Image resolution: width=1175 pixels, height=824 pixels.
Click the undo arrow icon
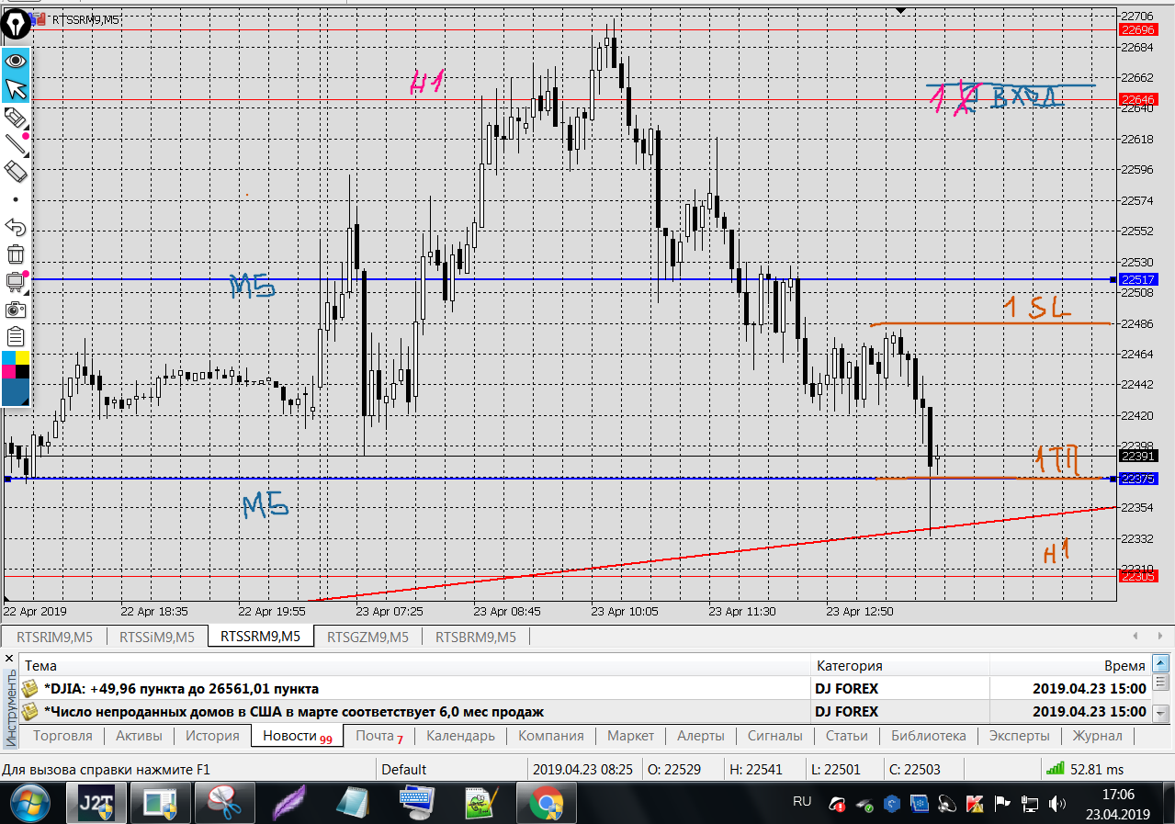[16, 226]
